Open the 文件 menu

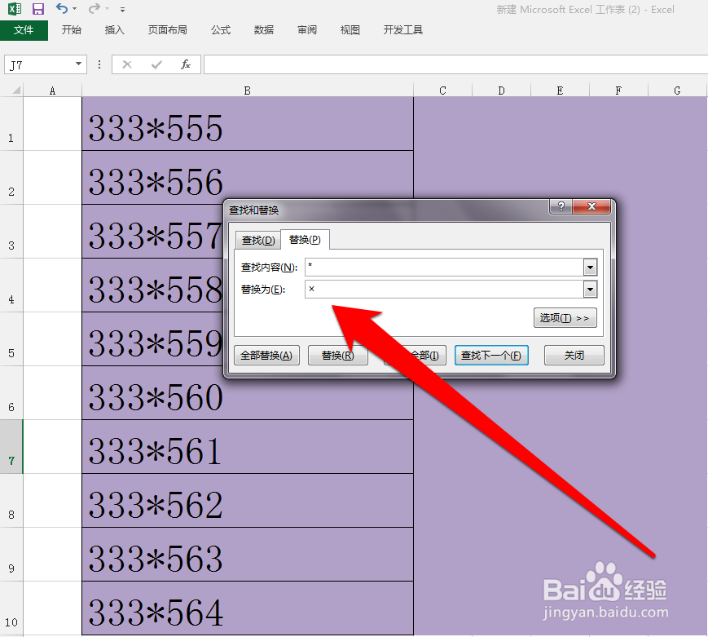24,30
